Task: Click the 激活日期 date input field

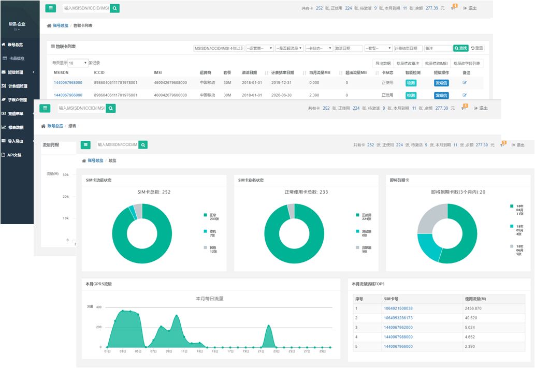Action: (x=349, y=48)
